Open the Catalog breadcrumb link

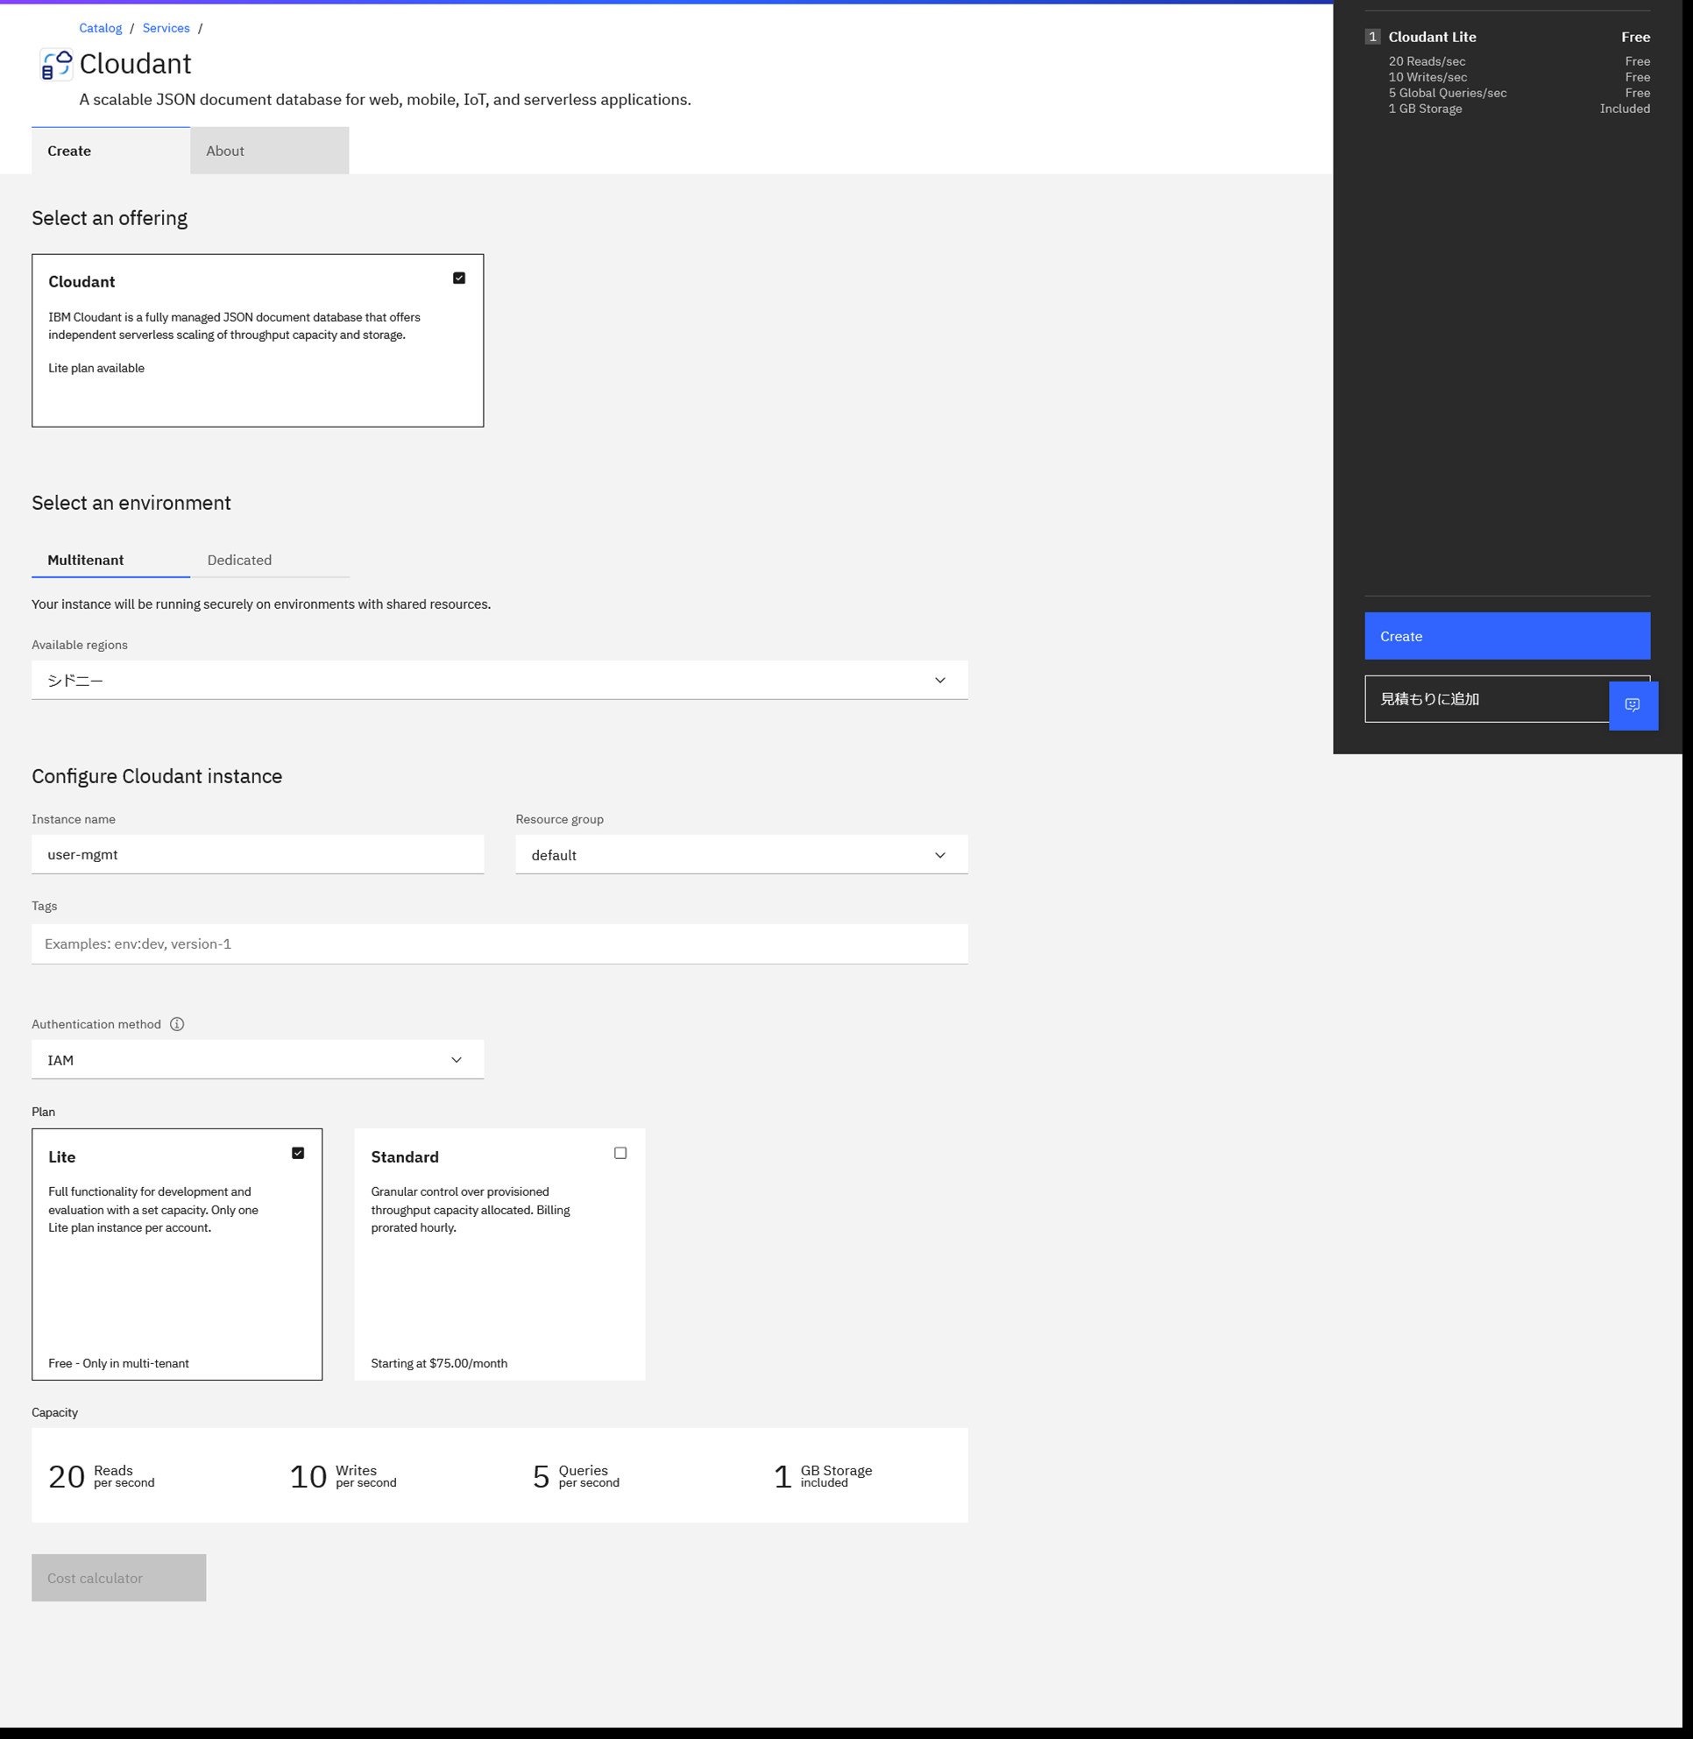(x=101, y=28)
